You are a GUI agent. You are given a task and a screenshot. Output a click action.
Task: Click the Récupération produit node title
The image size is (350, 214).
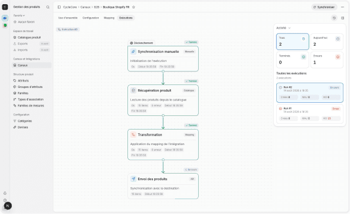tap(155, 90)
